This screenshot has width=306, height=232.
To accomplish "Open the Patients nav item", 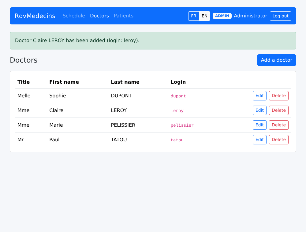I will (x=124, y=16).
